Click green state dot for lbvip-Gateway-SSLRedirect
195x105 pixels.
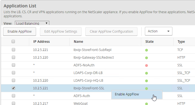click(x=147, y=58)
